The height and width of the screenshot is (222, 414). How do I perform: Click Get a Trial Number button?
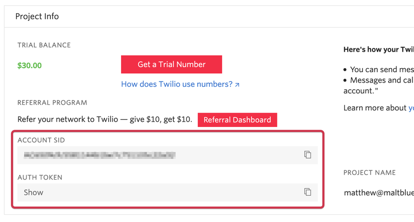171,65
